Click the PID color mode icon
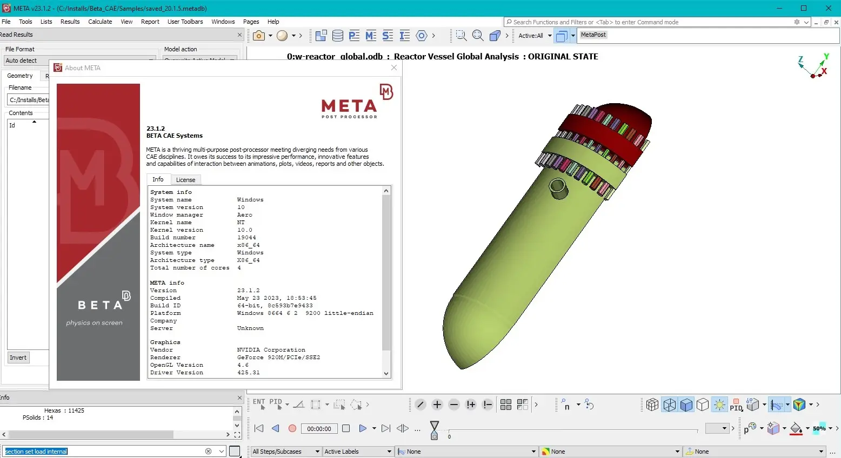Image resolution: width=841 pixels, height=458 pixels. (x=736, y=405)
